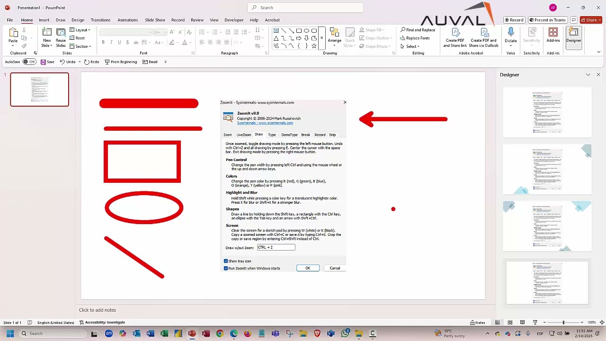This screenshot has height=341, width=606.
Task: Click in the PowerPoint Search box
Action: (x=305, y=8)
